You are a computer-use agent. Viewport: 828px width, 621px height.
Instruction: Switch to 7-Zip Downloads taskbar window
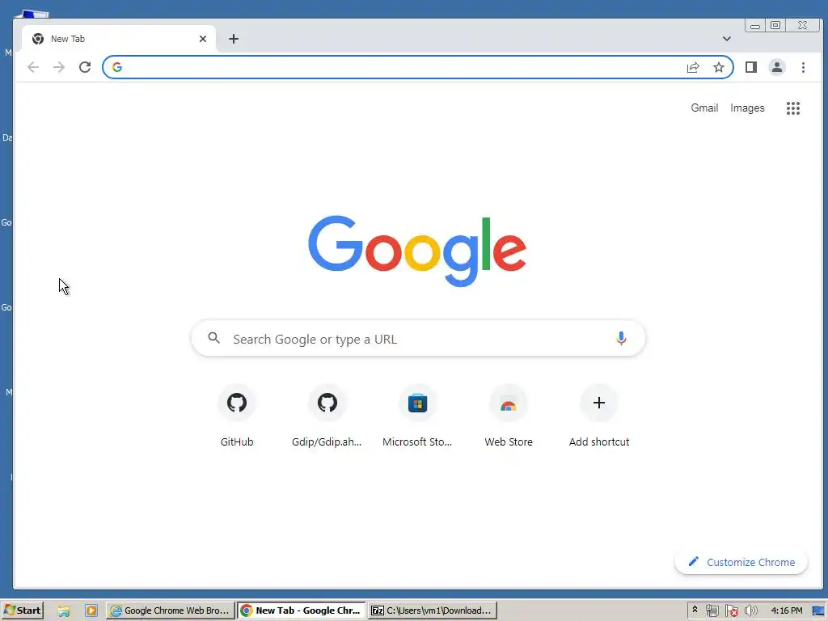433,610
